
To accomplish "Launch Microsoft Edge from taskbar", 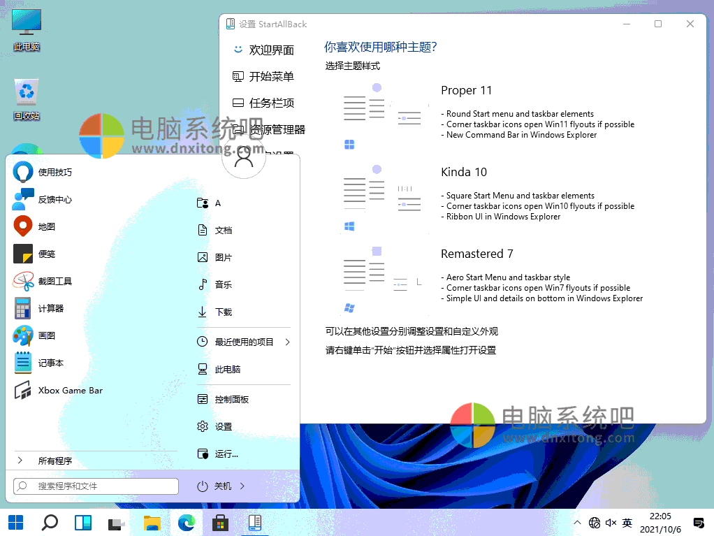I will [x=187, y=523].
